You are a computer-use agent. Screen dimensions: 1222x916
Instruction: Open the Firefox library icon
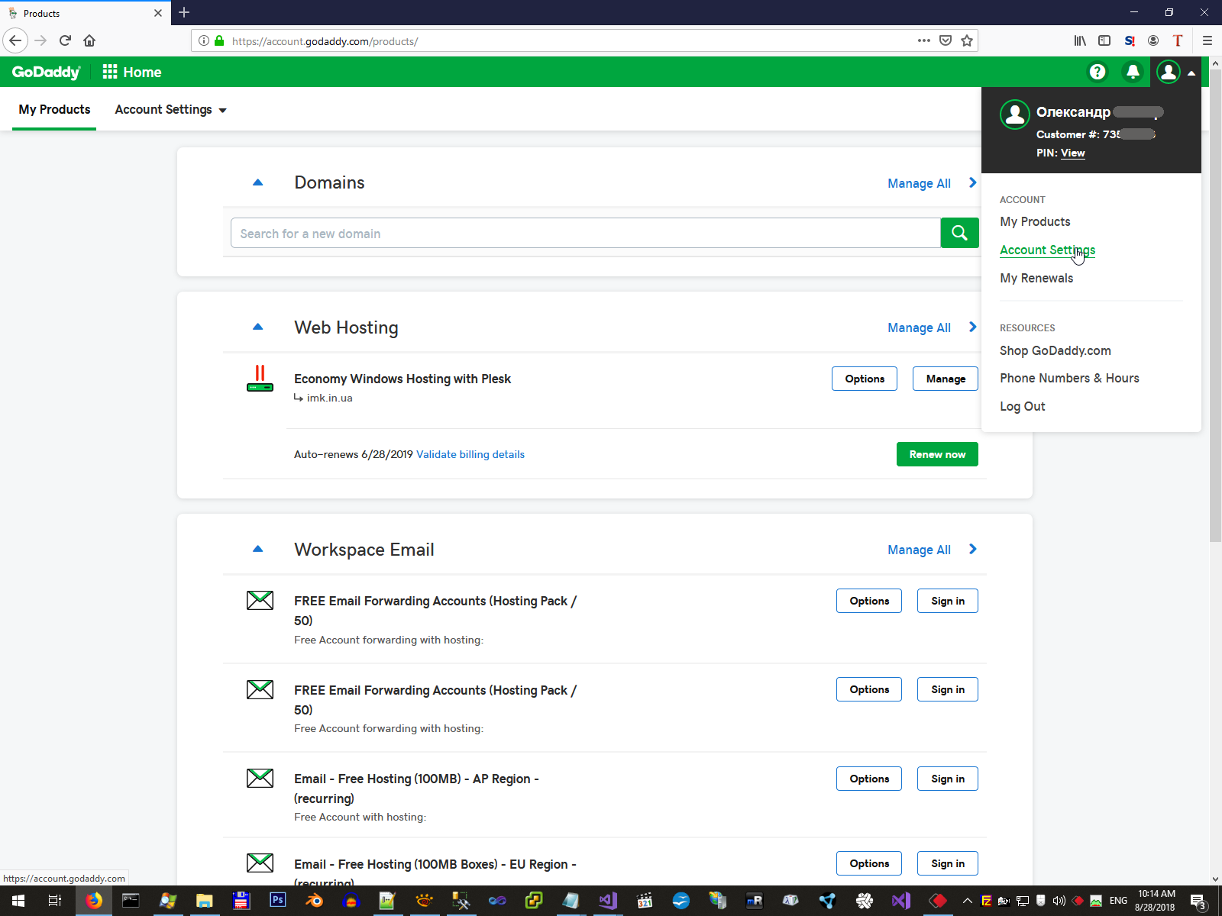(1080, 40)
